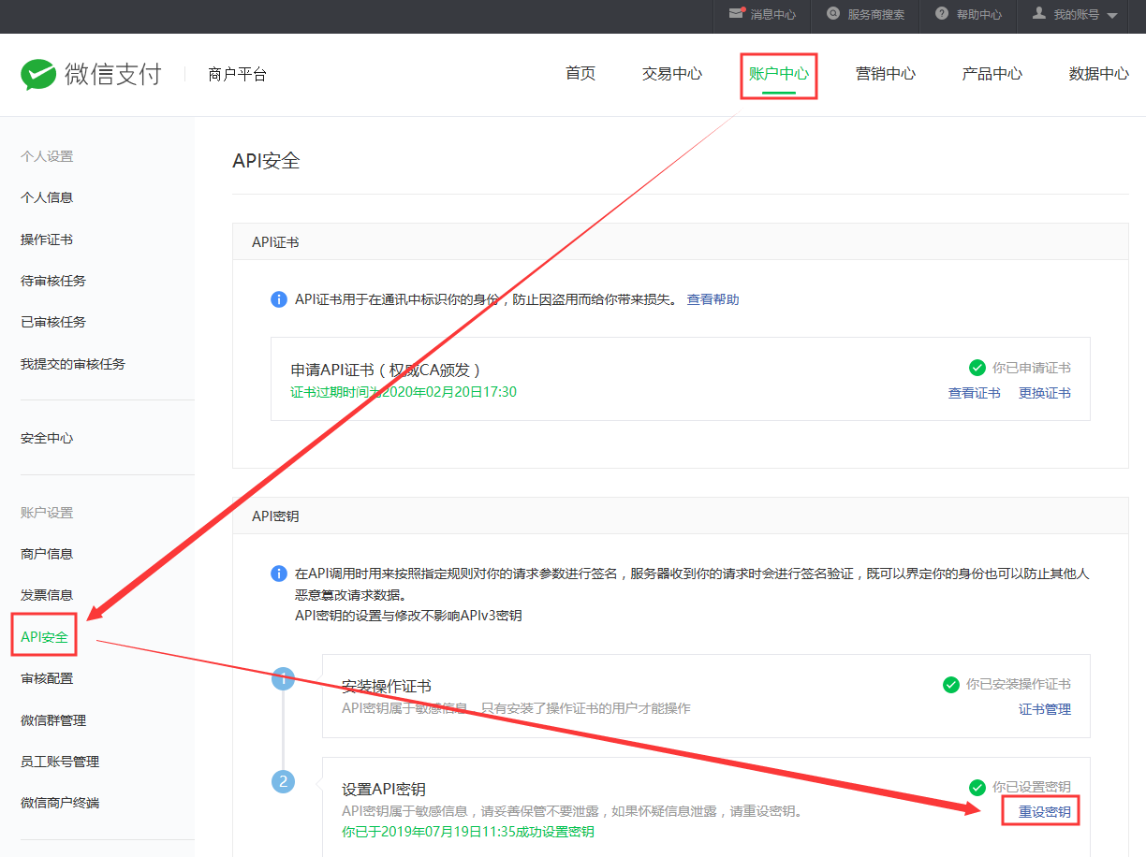Go to the 营销中心 tab

point(886,74)
